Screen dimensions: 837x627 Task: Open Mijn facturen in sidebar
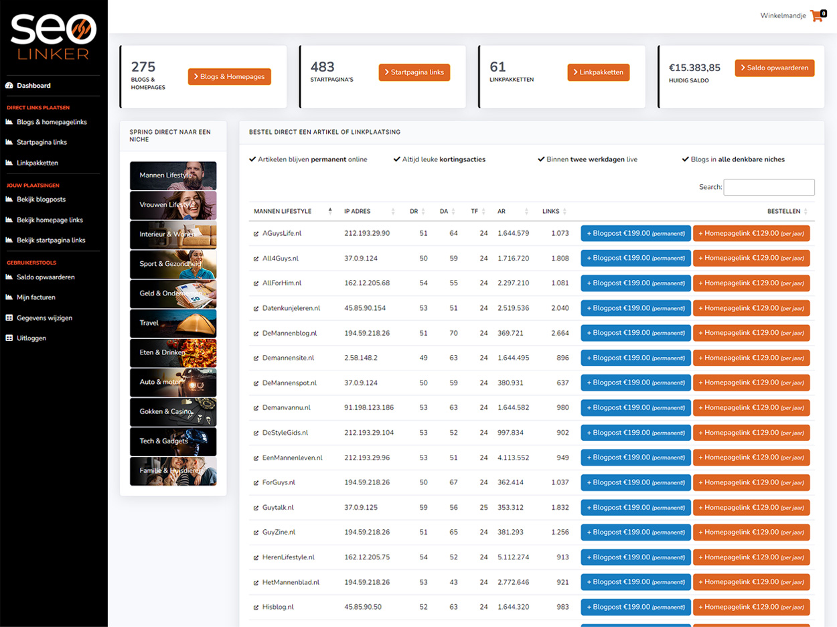coord(36,297)
